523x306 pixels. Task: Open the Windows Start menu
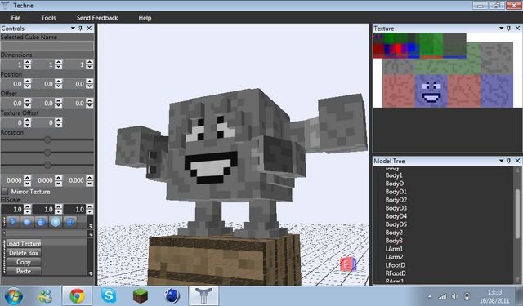click(14, 295)
